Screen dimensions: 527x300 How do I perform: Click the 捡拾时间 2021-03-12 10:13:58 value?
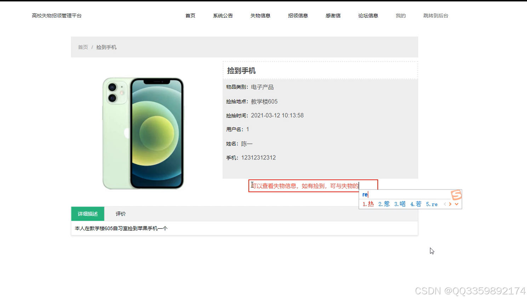(277, 115)
